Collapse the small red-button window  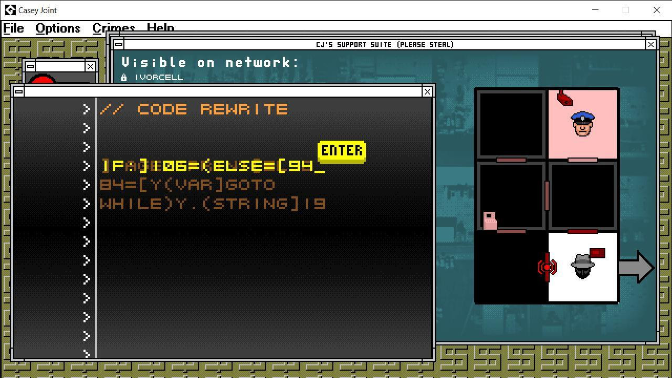pyautogui.click(x=30, y=67)
